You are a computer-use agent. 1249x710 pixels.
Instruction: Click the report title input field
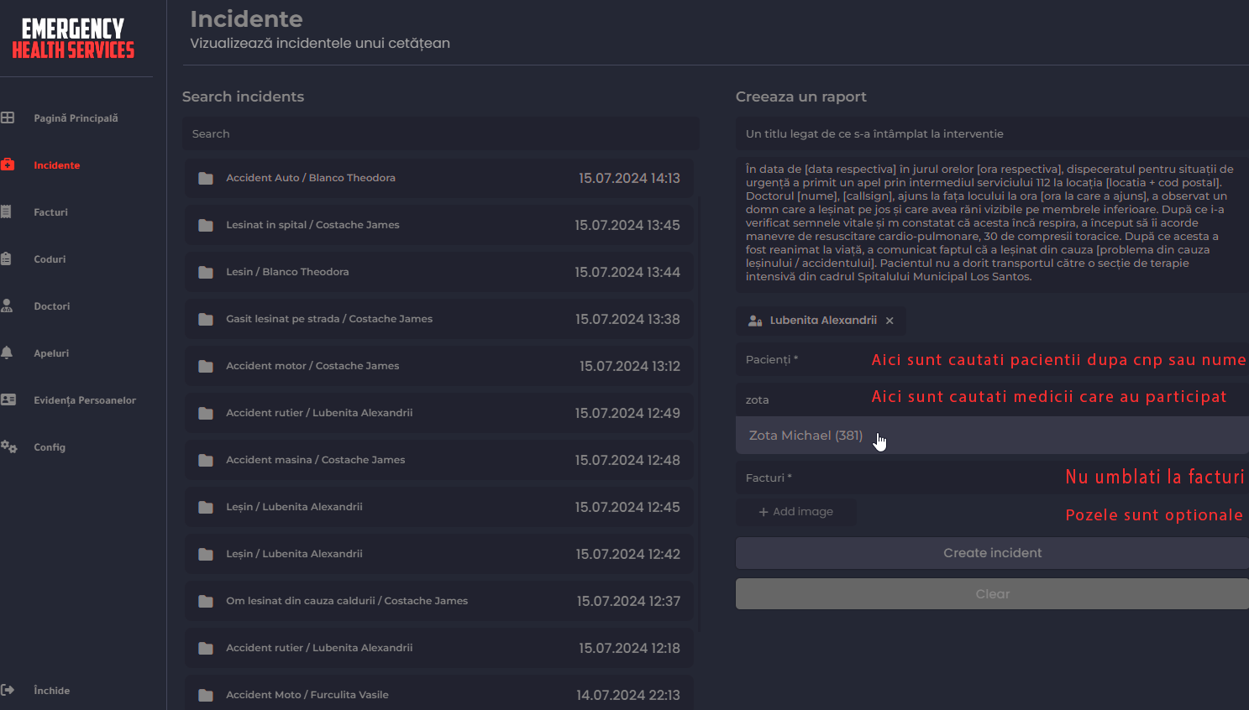[991, 134]
